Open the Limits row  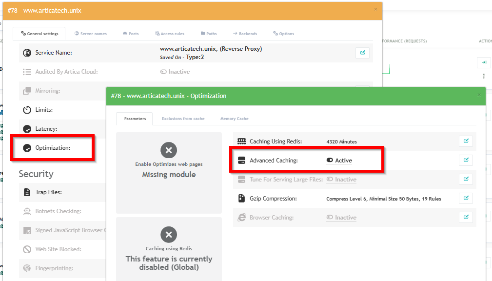coord(63,110)
